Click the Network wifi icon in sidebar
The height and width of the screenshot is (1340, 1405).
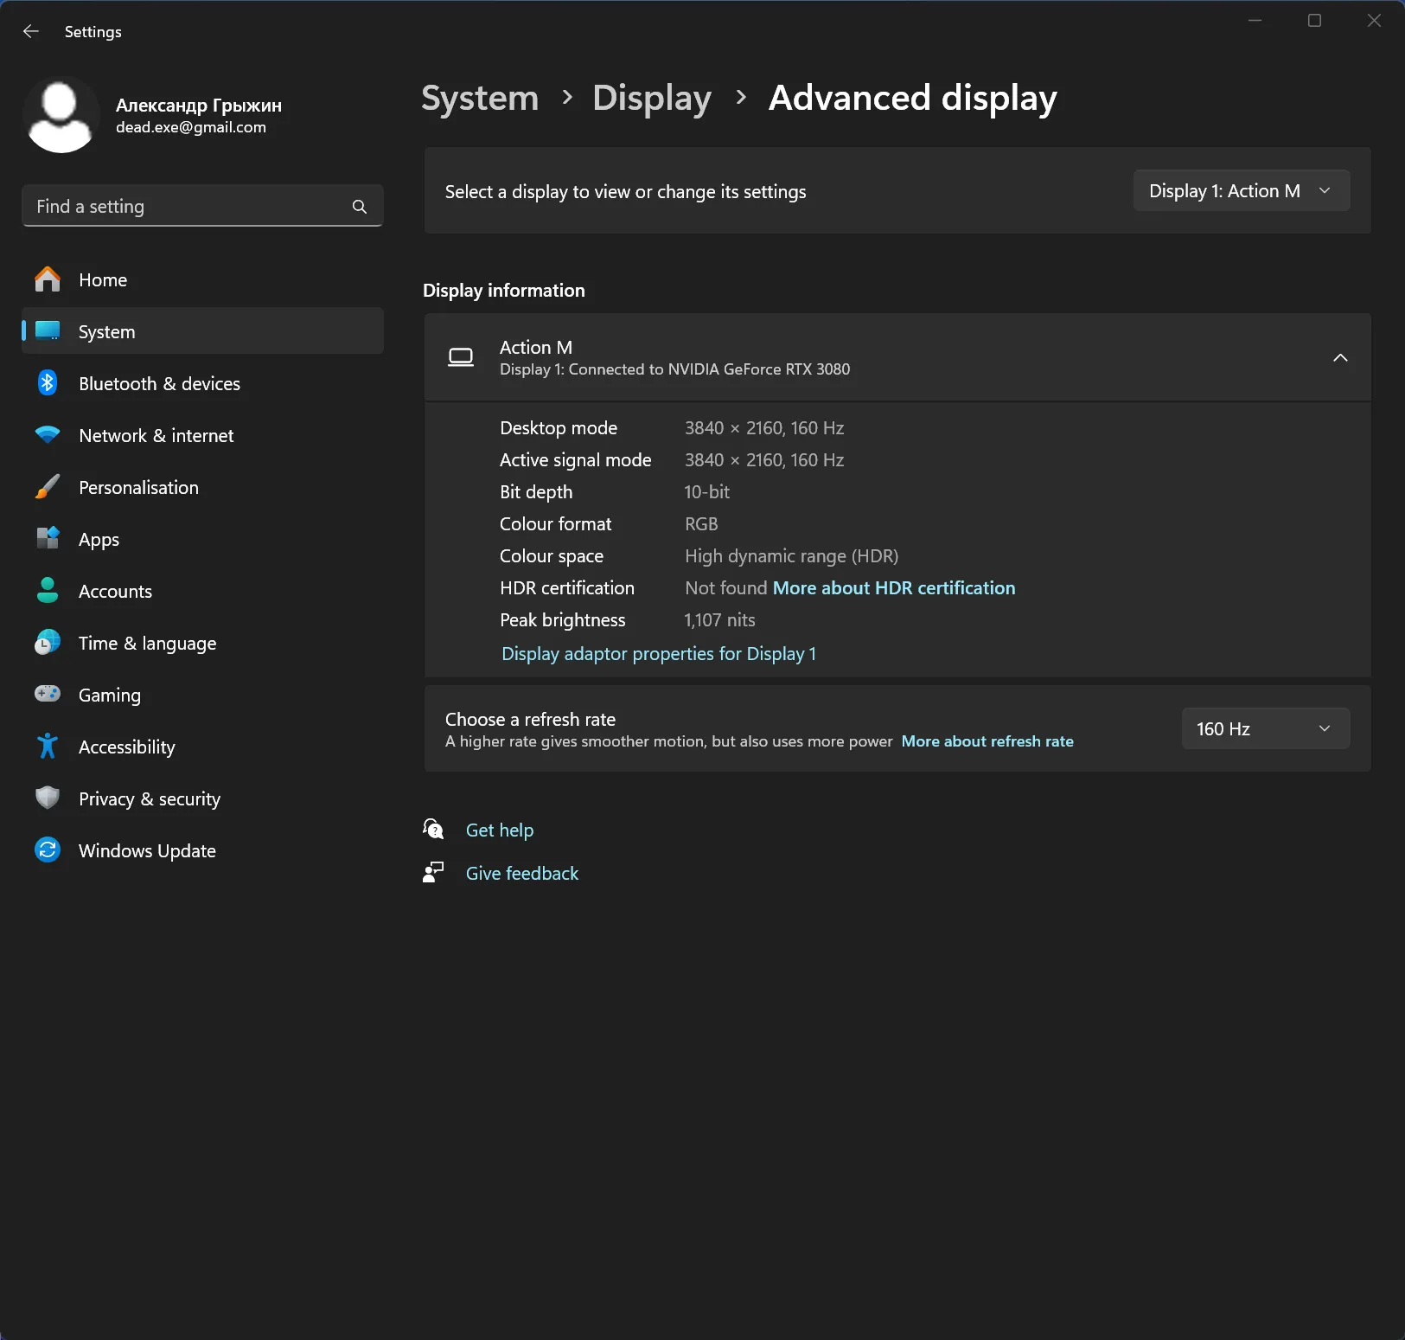pos(48,435)
